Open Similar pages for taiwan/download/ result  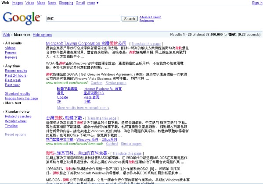[131, 144]
